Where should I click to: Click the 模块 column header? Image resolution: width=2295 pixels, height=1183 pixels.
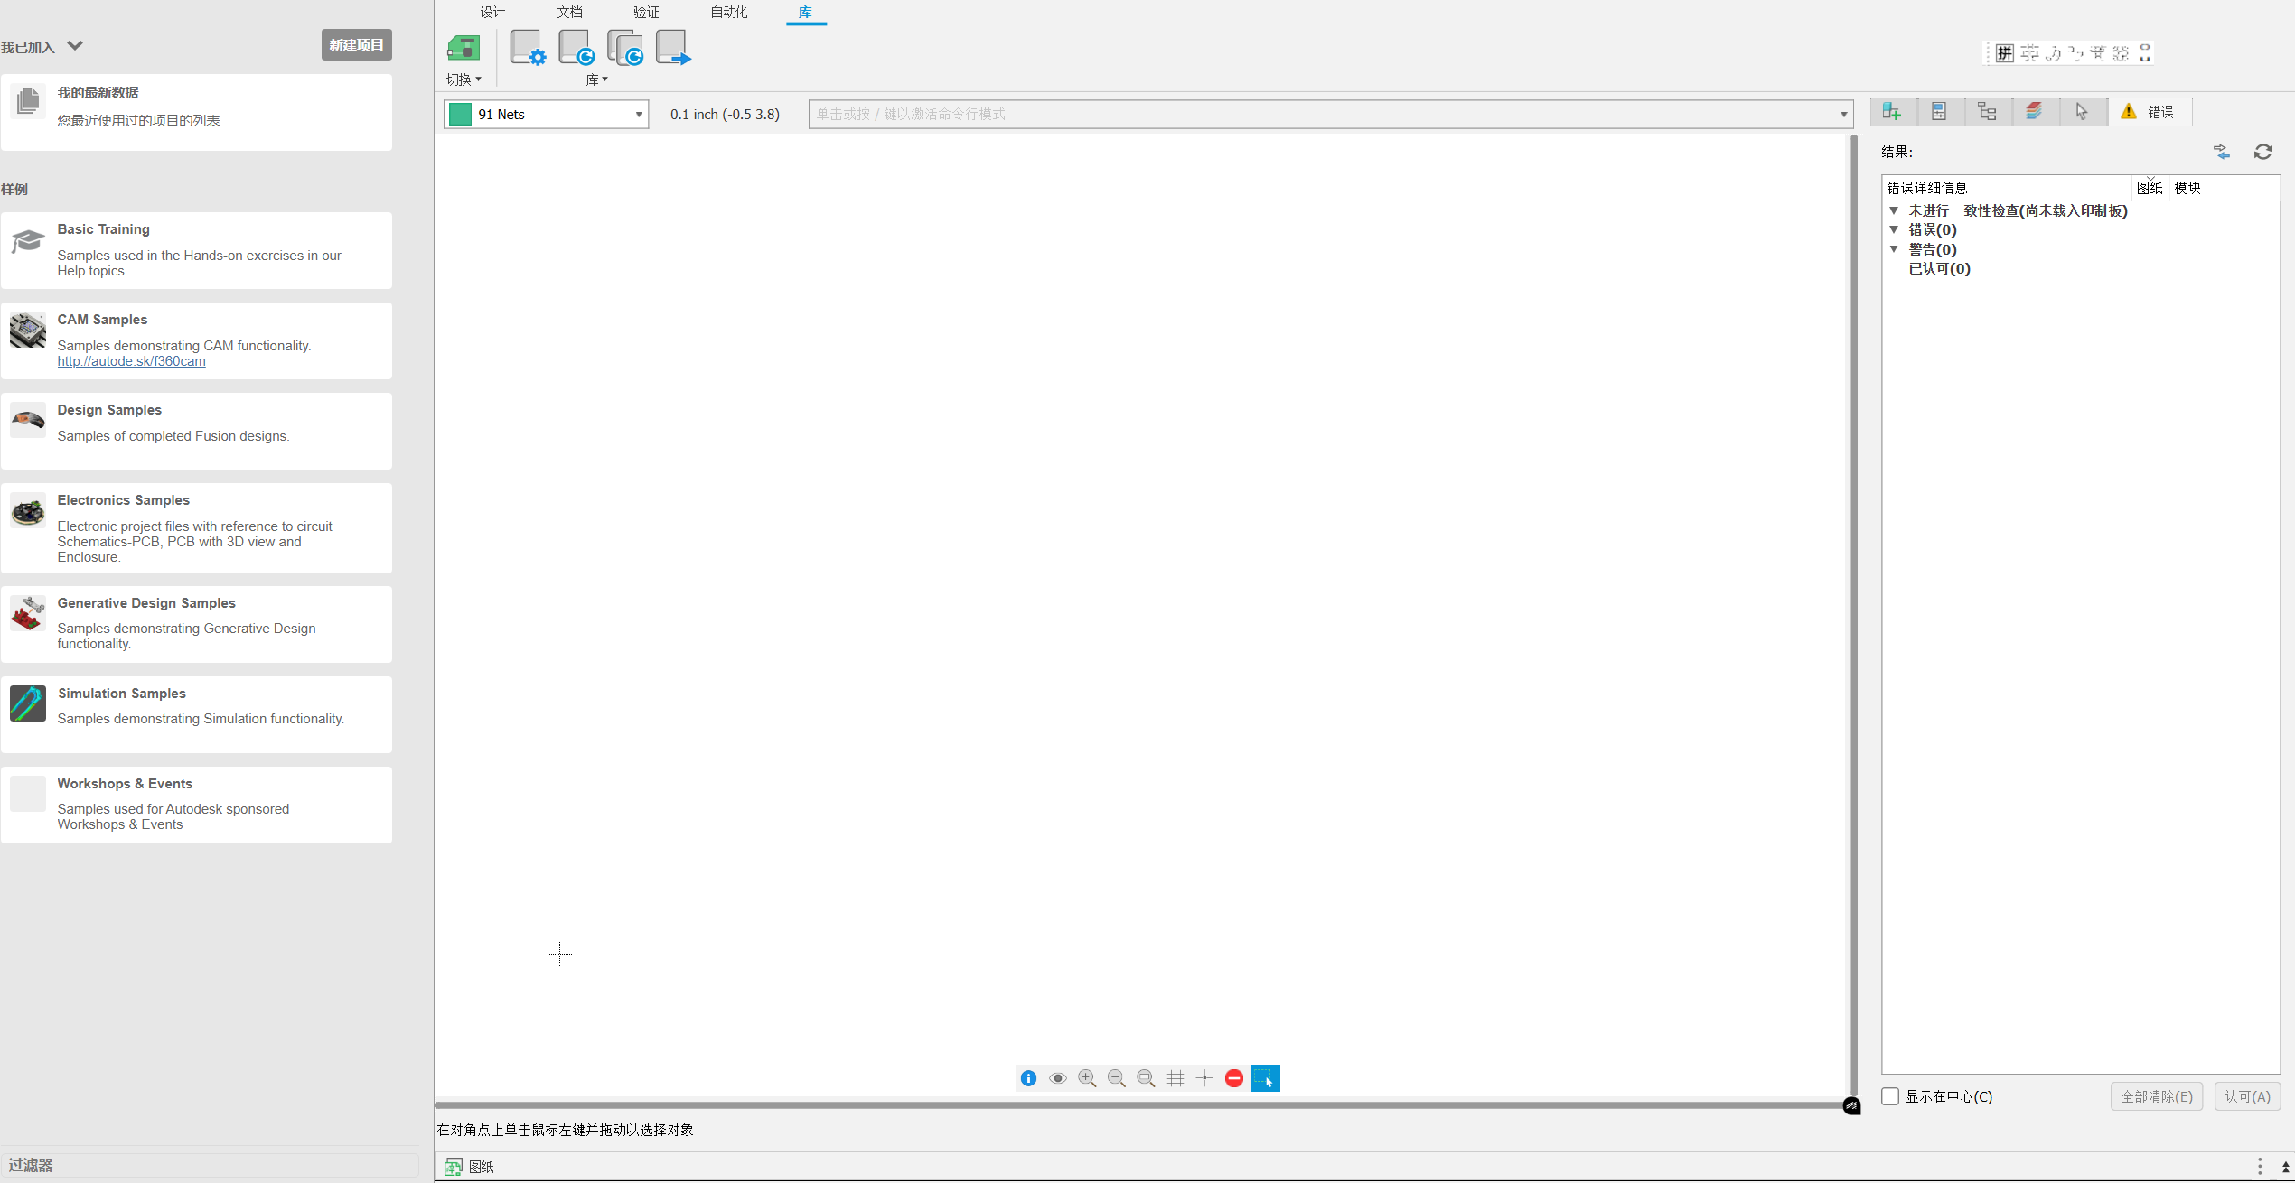pos(2187,188)
